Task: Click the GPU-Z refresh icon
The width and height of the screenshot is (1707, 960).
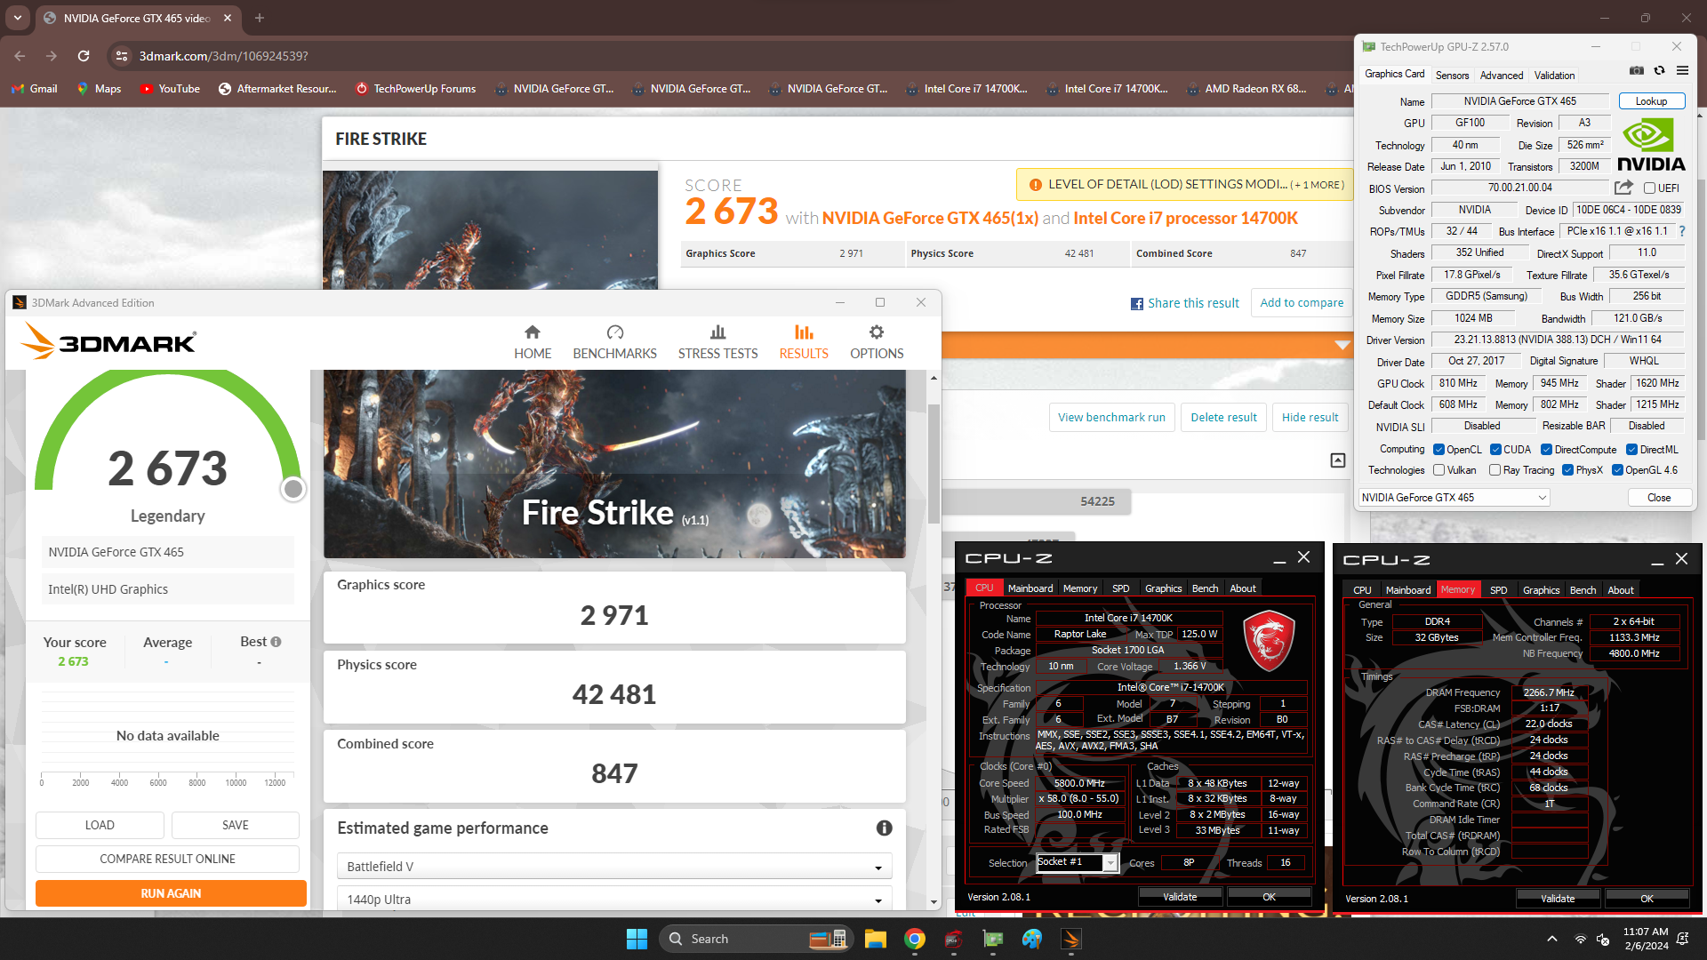Action: tap(1659, 70)
